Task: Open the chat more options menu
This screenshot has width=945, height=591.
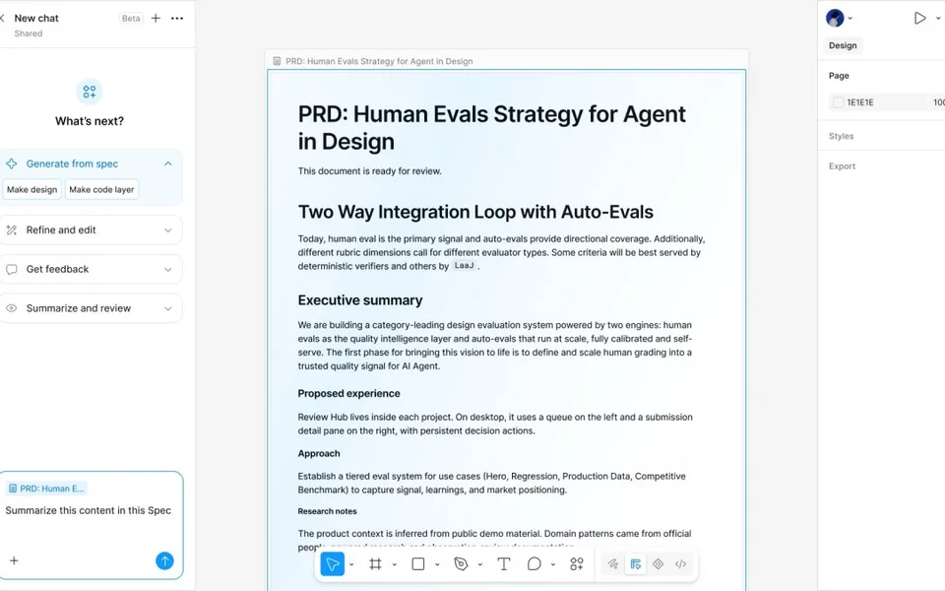Action: 177,18
